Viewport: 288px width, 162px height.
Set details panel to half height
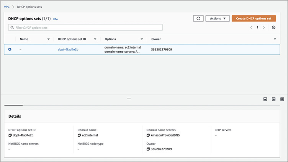click(273, 99)
